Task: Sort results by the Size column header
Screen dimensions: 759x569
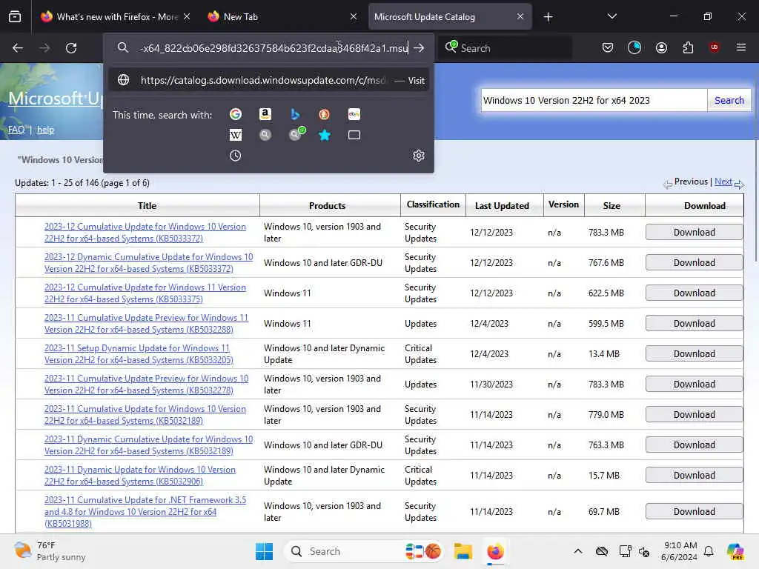Action: [611, 206]
